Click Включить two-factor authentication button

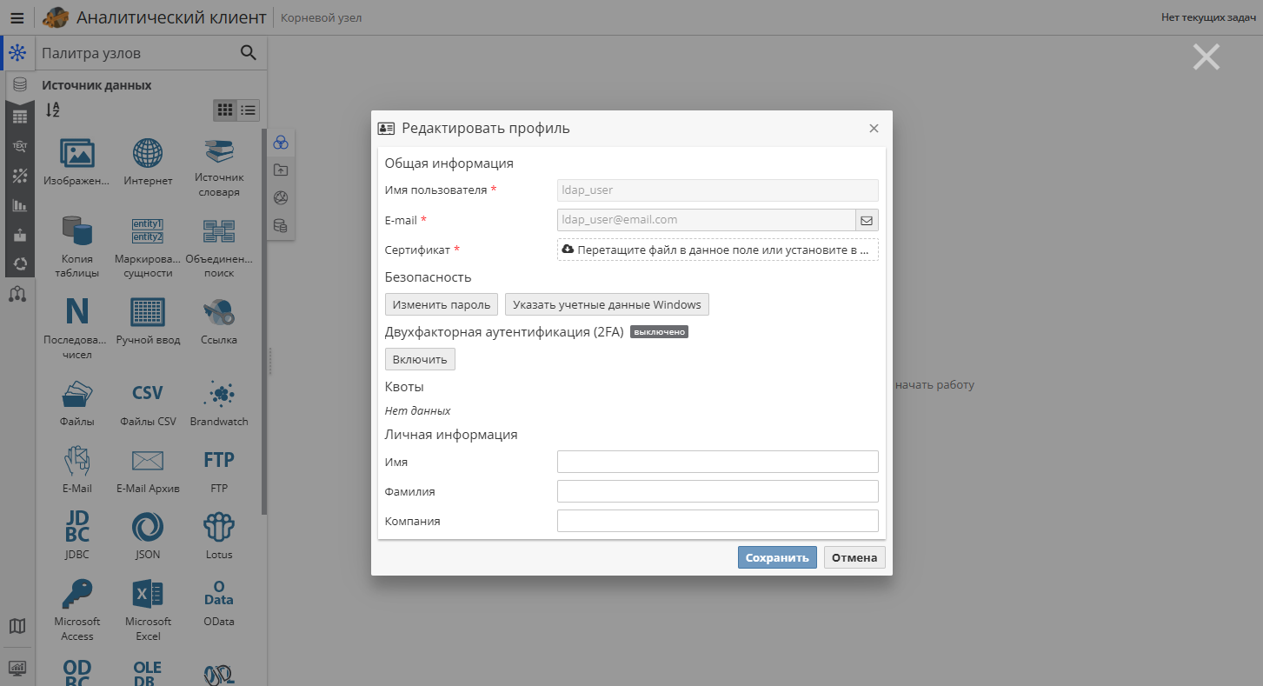tap(420, 359)
